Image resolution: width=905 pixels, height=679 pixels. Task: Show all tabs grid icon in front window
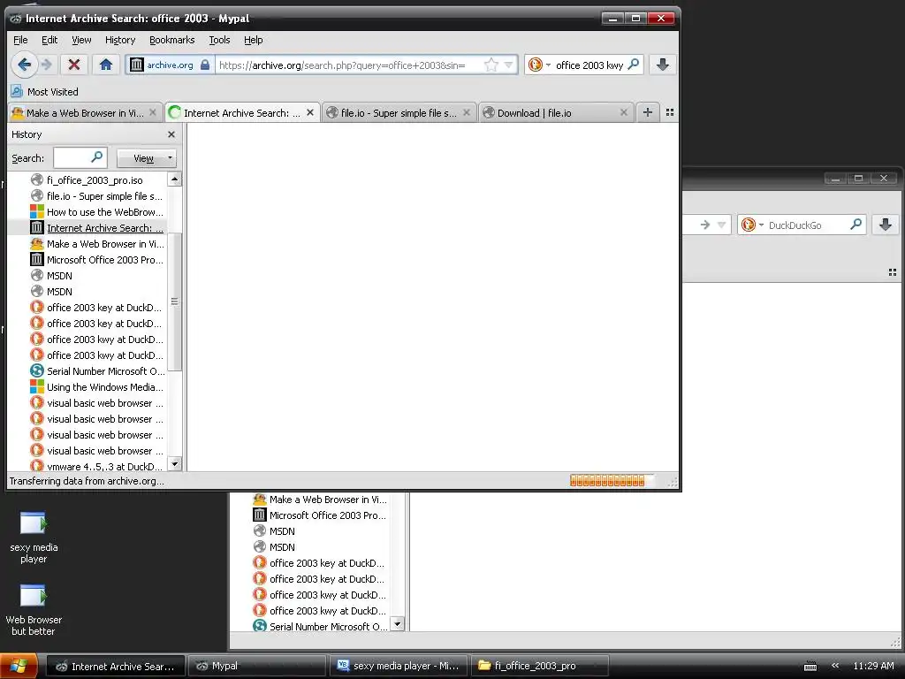tap(670, 112)
